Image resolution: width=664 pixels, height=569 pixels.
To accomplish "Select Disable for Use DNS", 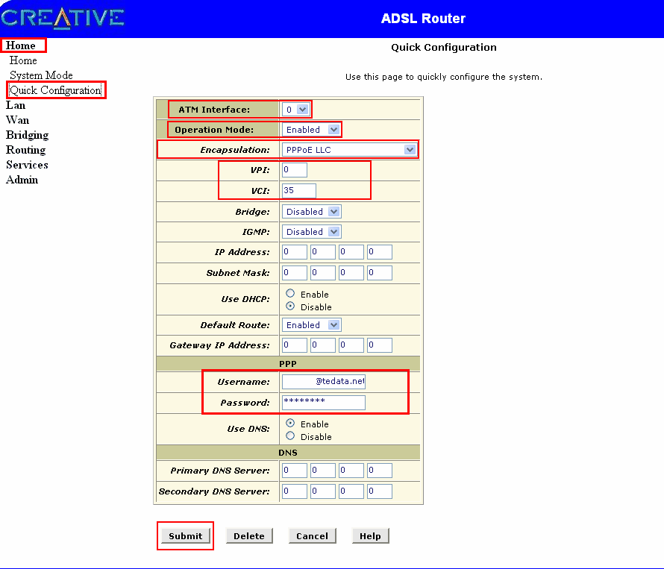I will (x=290, y=436).
